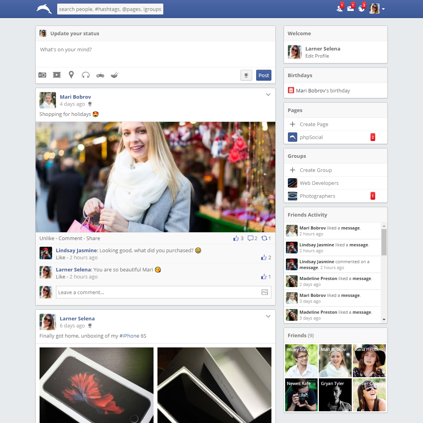
Task: Add a game with the controller icon
Action: click(x=100, y=75)
